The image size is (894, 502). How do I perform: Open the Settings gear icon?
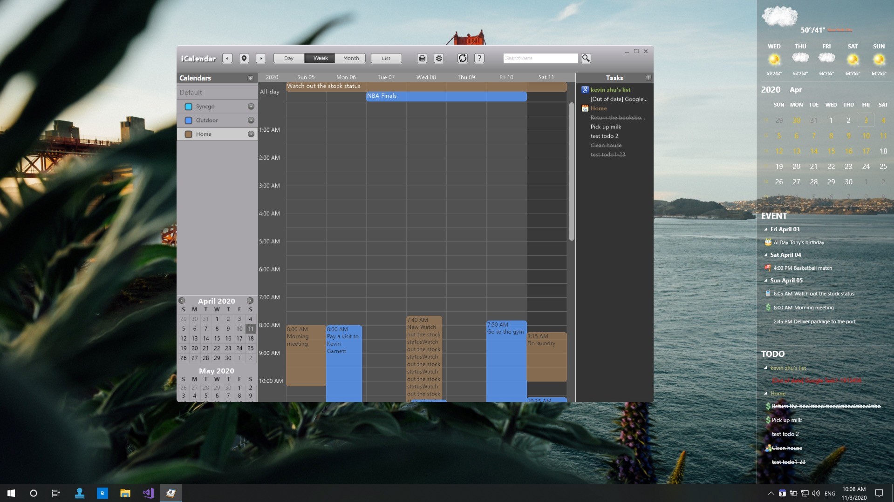point(438,58)
